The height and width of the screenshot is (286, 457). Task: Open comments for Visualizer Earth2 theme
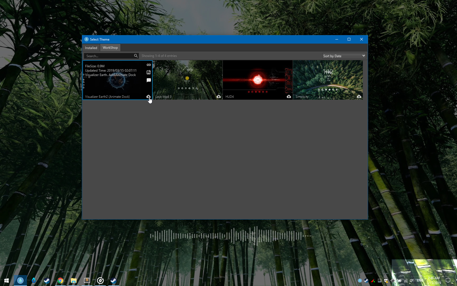tap(149, 80)
